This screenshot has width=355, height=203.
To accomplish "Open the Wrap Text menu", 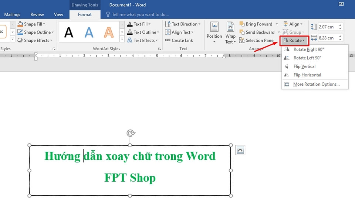I will (x=230, y=32).
